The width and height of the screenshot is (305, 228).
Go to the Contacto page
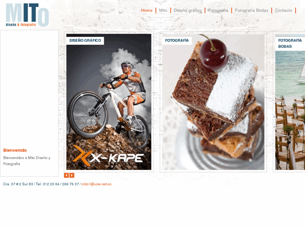tap(284, 10)
